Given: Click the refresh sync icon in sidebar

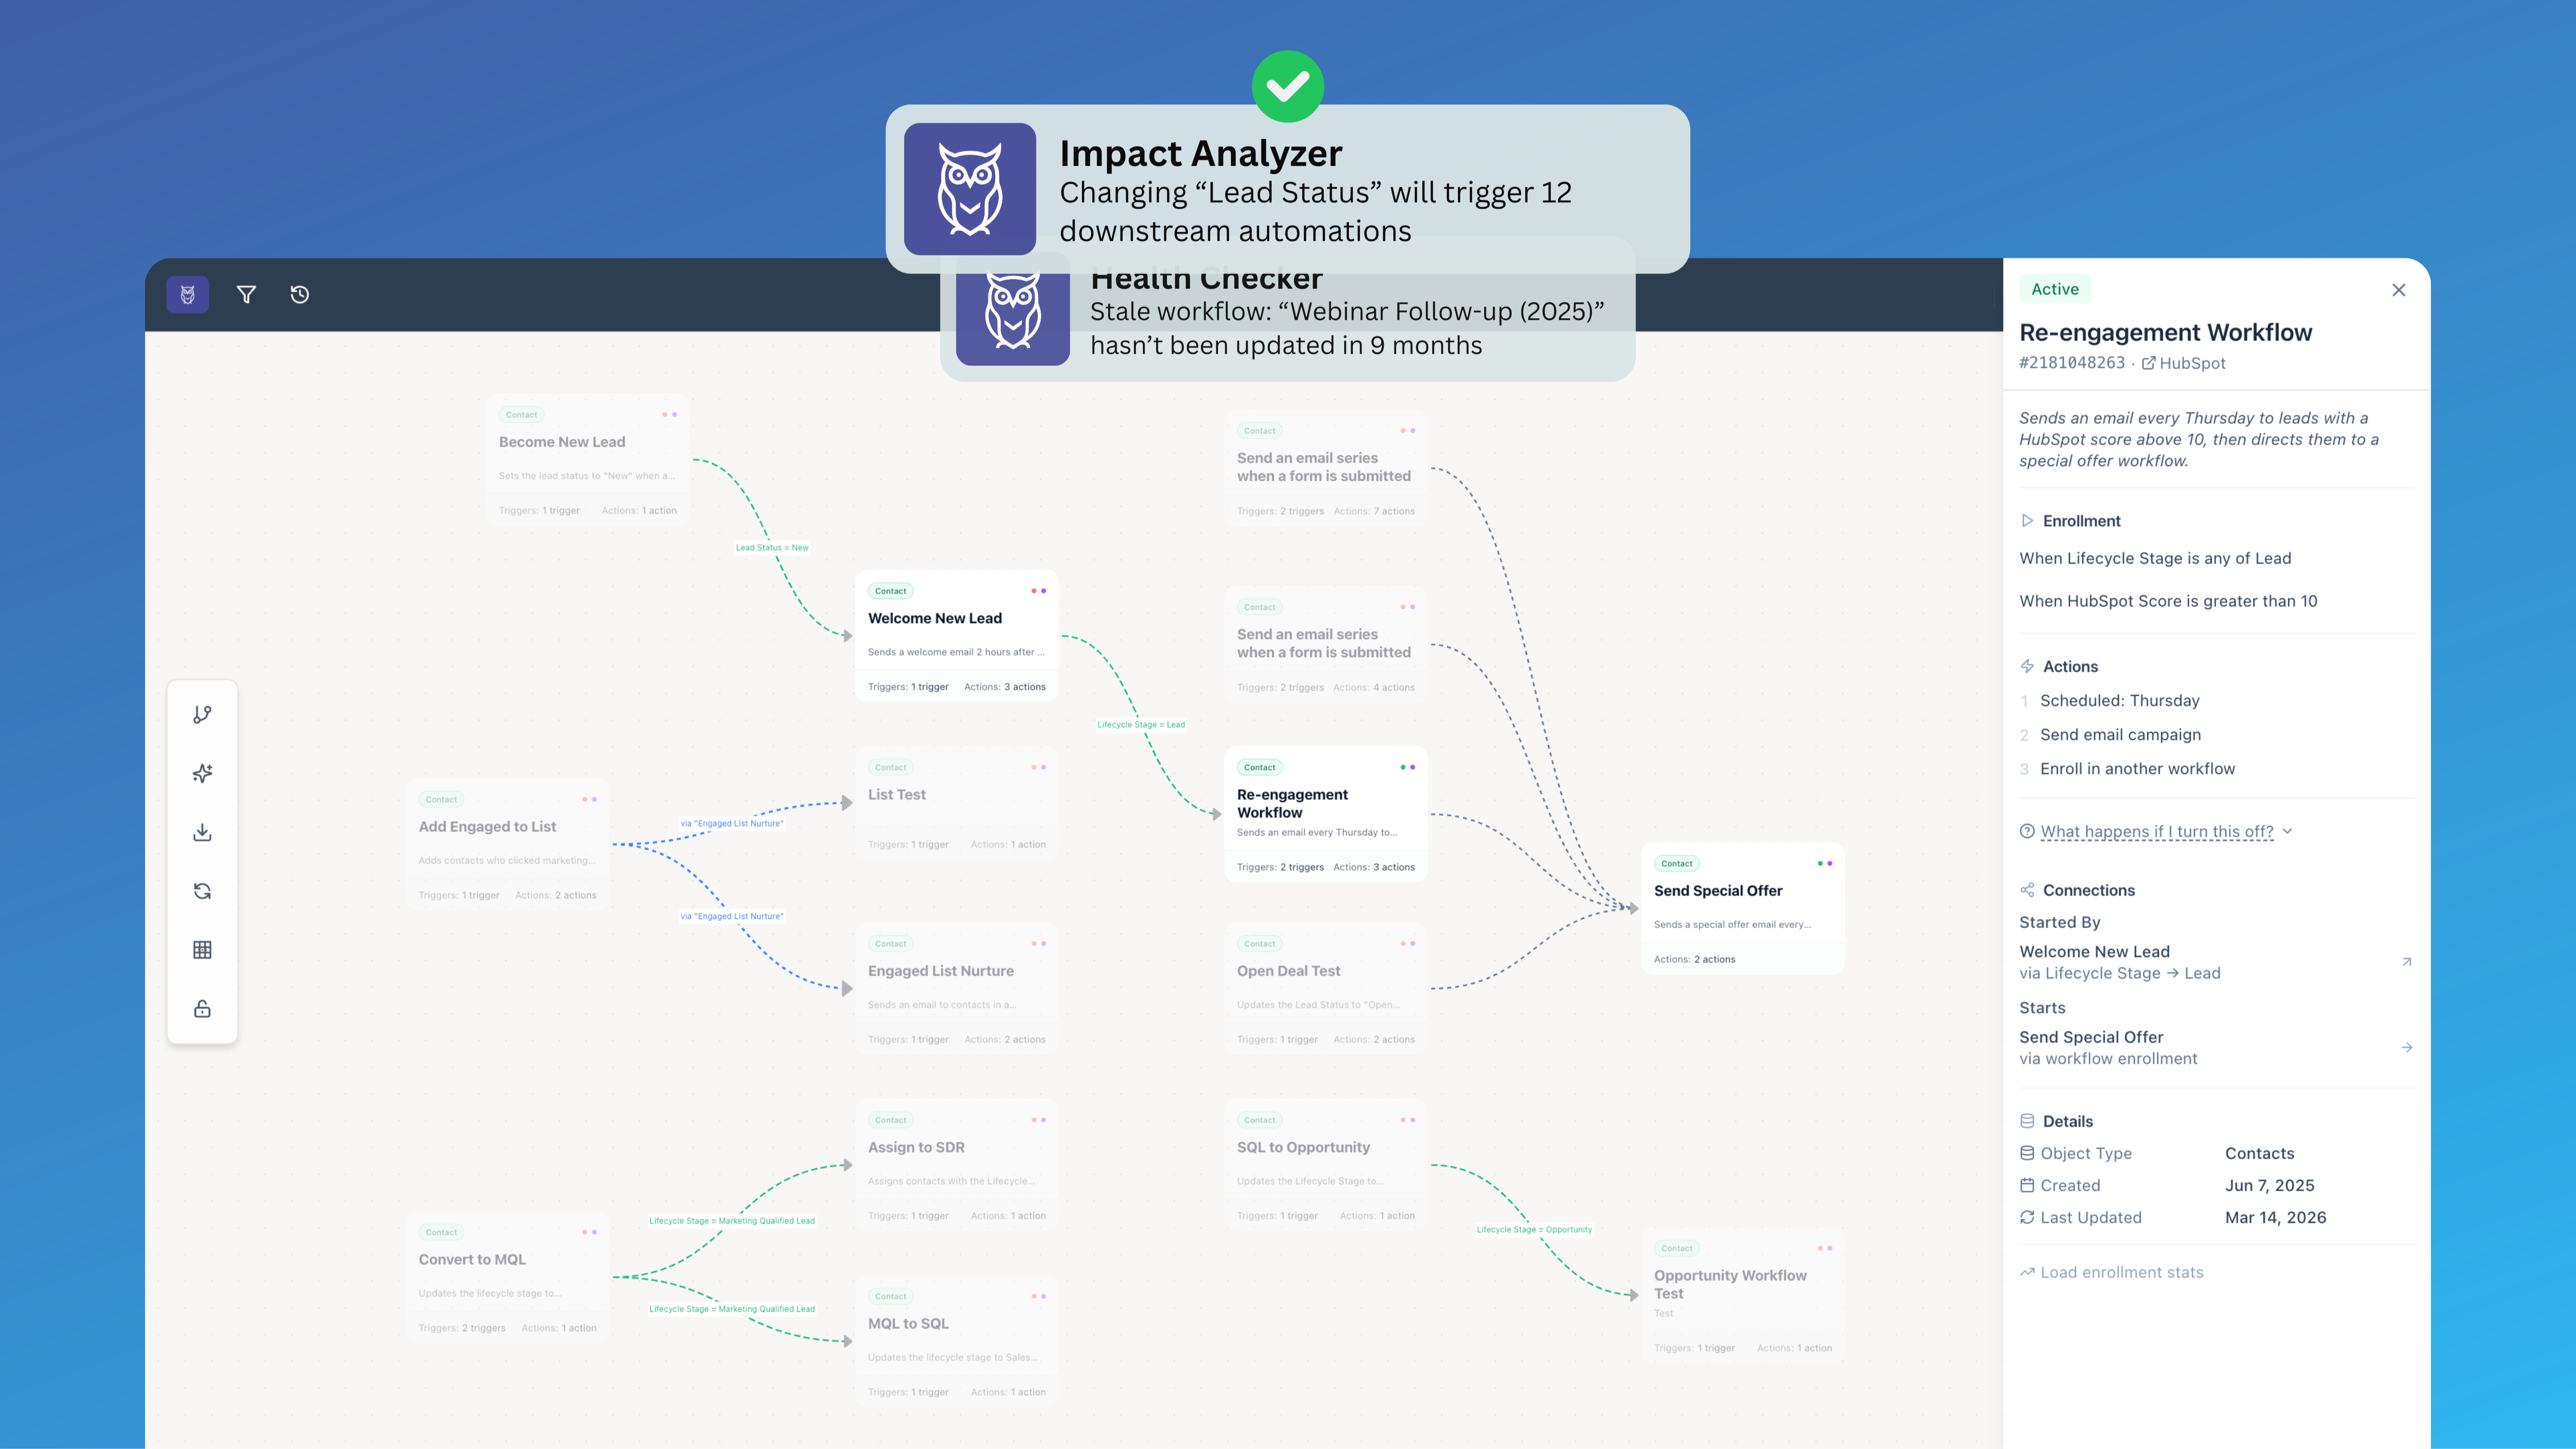Looking at the screenshot, I should 202,891.
